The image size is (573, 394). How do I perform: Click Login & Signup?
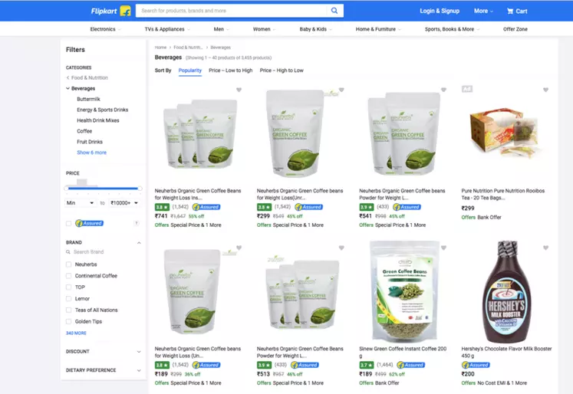tap(440, 11)
